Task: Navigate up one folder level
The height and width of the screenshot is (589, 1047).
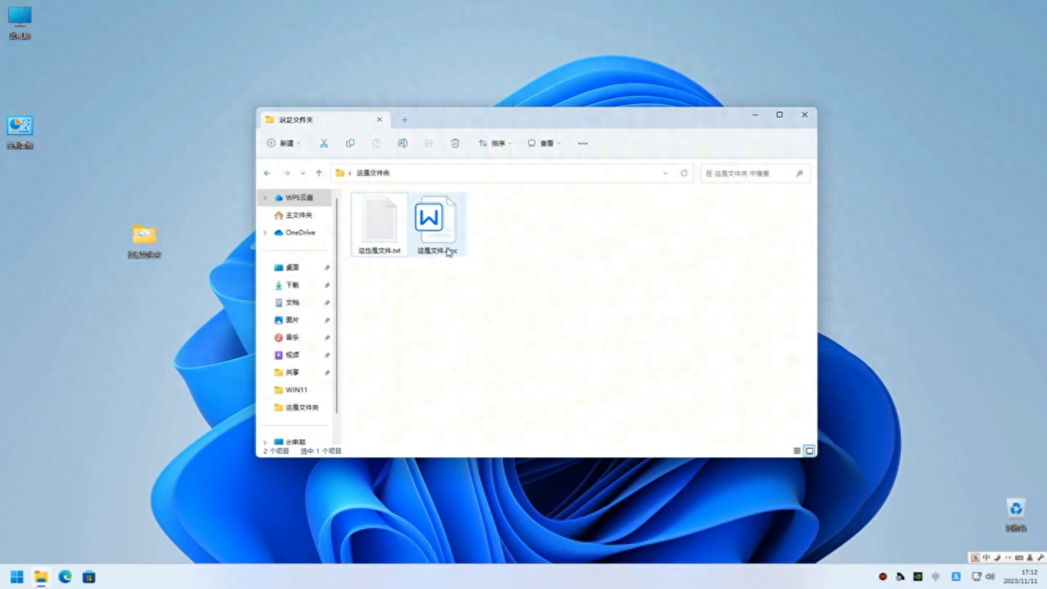Action: [x=319, y=173]
